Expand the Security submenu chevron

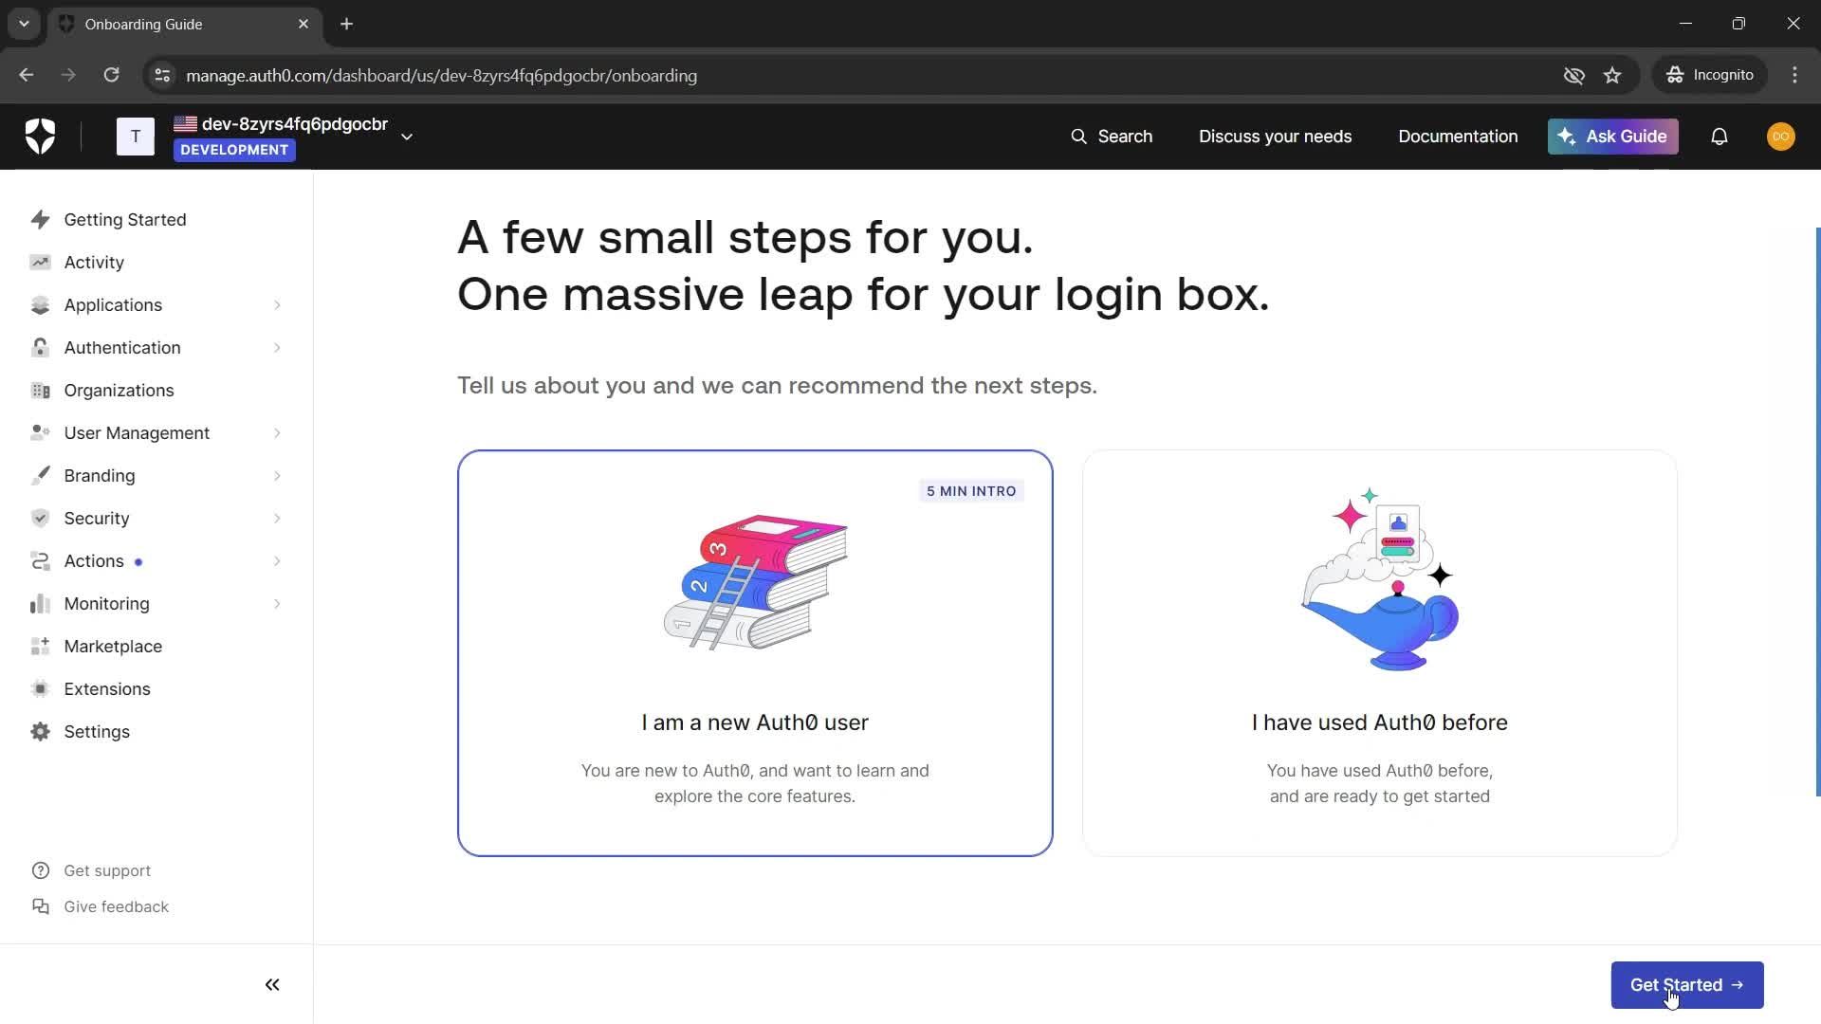[x=277, y=519]
